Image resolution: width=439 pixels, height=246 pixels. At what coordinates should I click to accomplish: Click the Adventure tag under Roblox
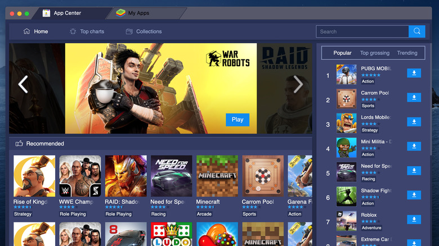tap(371, 228)
